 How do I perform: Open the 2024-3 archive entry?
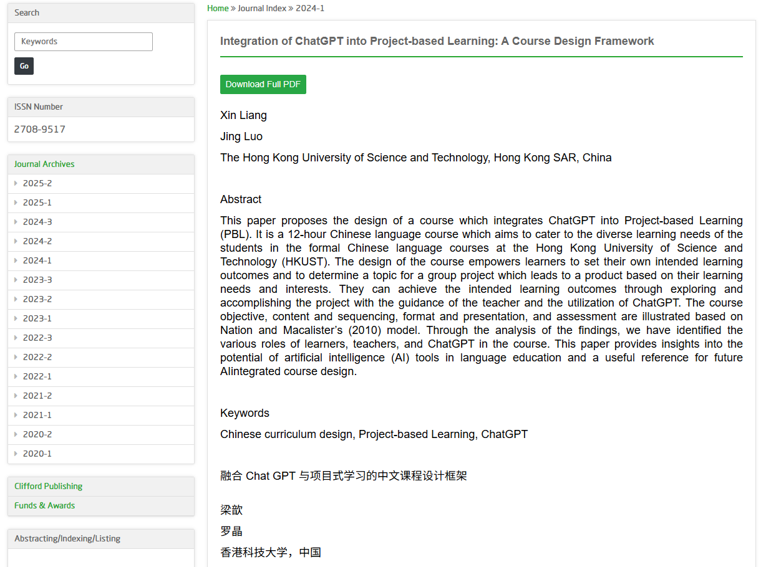tap(101, 222)
